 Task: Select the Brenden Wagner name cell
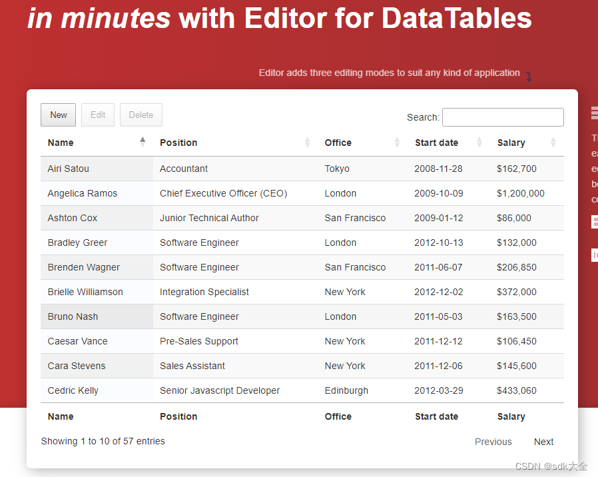click(97, 267)
